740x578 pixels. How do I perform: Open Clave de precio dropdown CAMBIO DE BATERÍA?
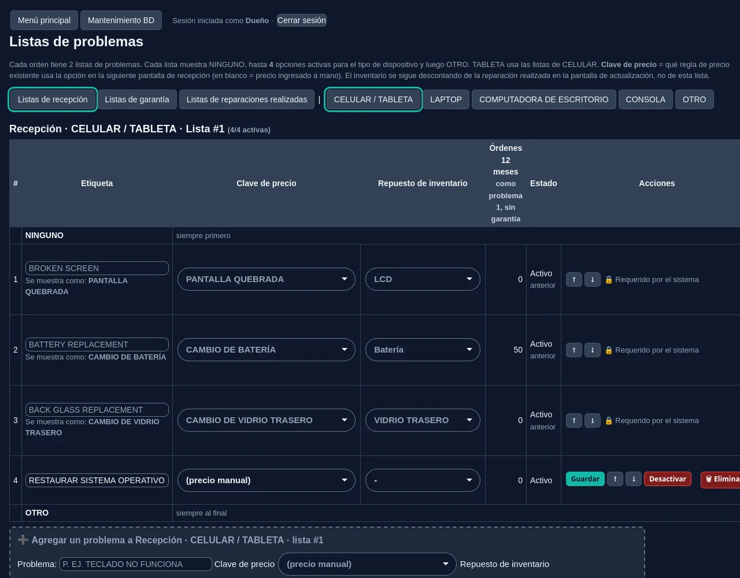click(267, 350)
